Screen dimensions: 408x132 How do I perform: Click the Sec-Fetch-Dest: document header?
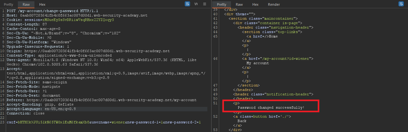tap(33, 95)
